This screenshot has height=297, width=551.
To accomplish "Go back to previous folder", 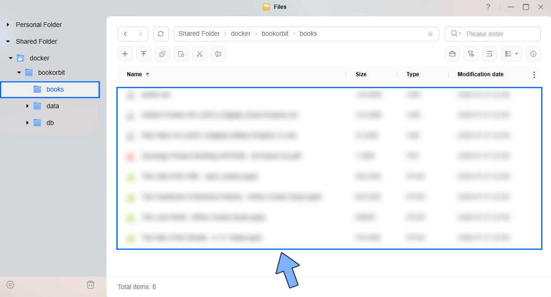I will [126, 34].
